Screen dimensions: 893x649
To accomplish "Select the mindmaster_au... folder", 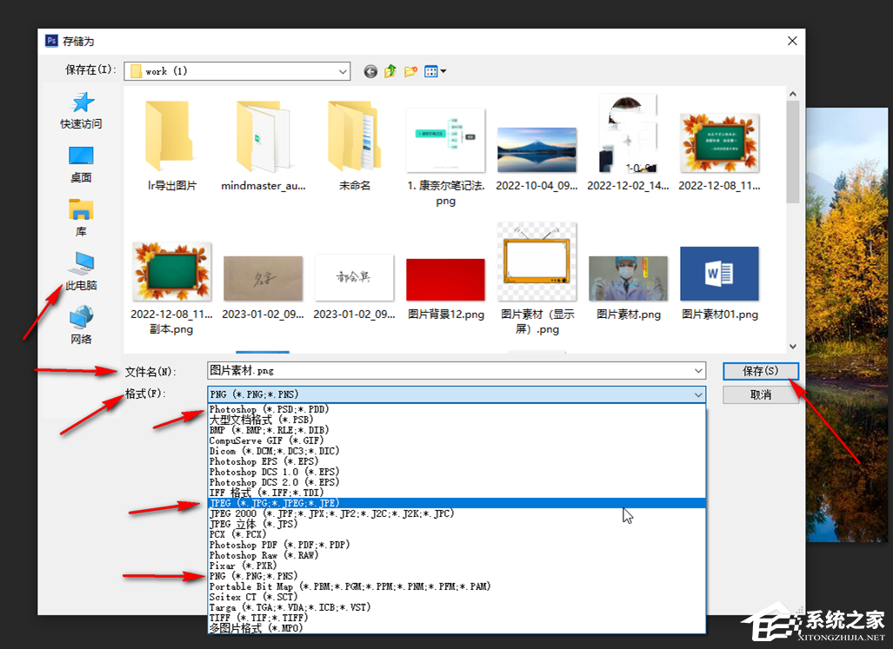I will [x=263, y=146].
